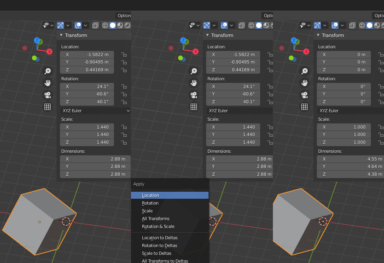Choose Scale to Deltas in Apply menu
The height and width of the screenshot is (263, 384).
point(170,254)
